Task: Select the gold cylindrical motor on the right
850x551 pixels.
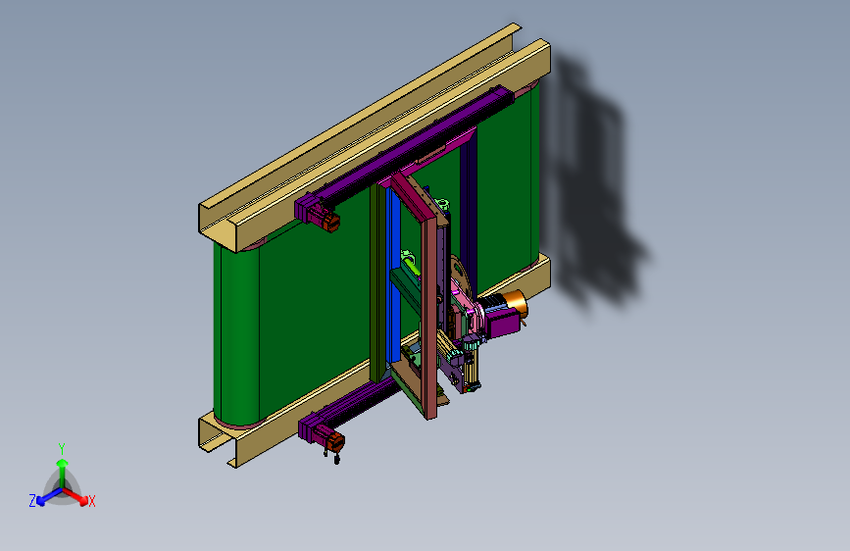Action: pyautogui.click(x=515, y=304)
